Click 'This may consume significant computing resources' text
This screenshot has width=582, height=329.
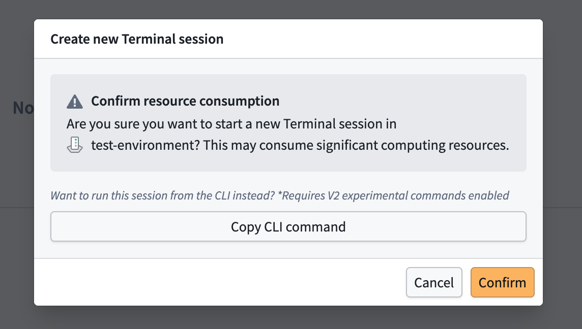(x=356, y=145)
